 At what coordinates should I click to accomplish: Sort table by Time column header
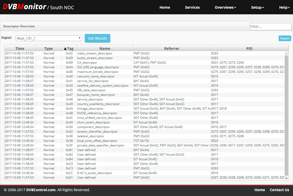(x=20, y=49)
